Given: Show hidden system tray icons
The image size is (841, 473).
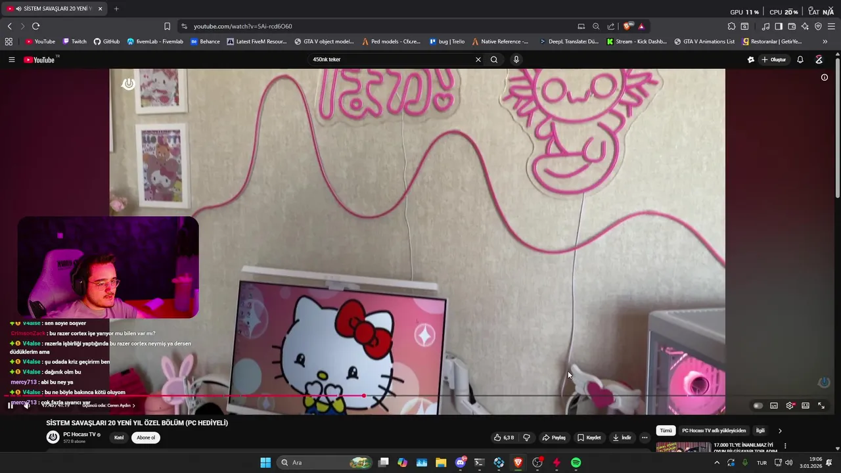Looking at the screenshot, I should click(x=717, y=462).
